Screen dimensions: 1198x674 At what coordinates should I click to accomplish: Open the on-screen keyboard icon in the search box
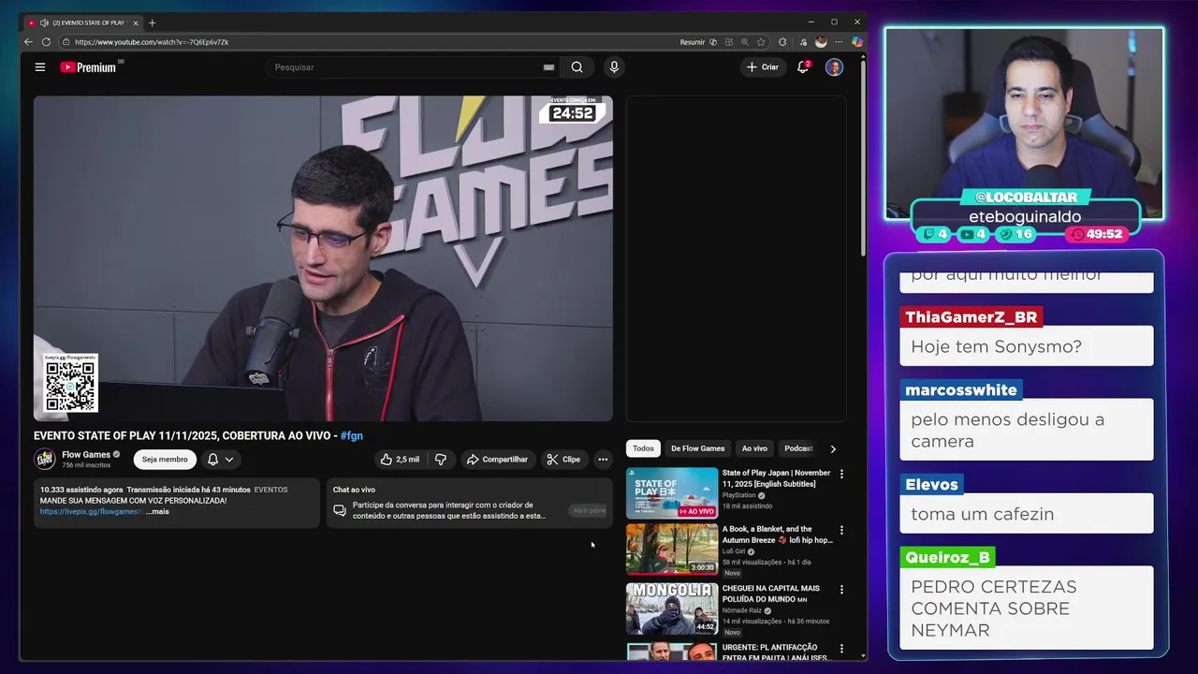coord(548,67)
